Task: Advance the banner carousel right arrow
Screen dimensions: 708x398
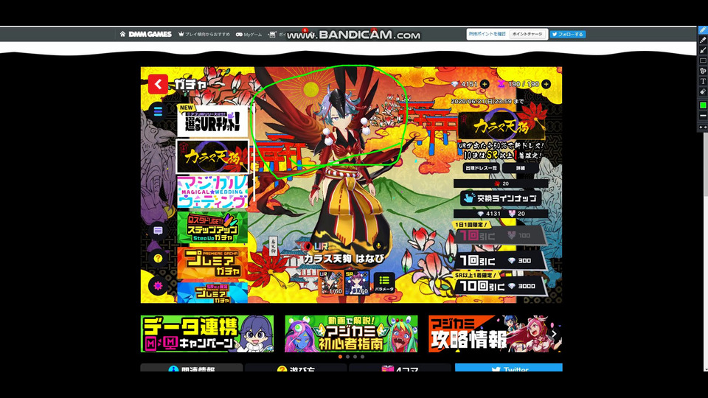Action: (554, 334)
